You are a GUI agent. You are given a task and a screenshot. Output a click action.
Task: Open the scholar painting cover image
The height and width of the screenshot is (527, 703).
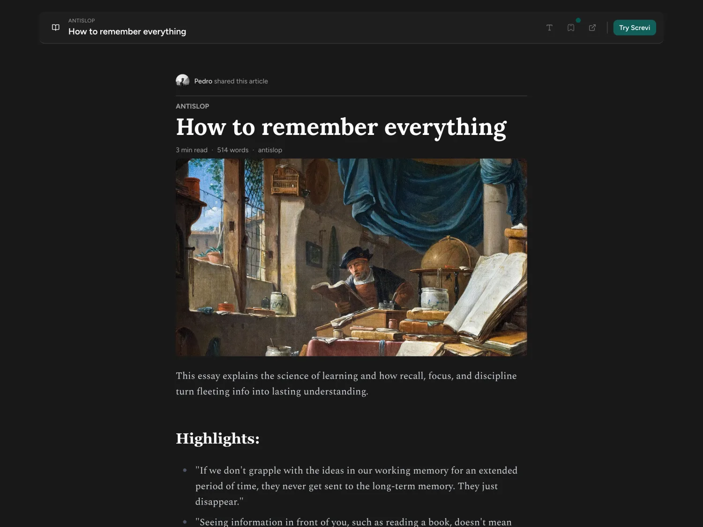click(x=351, y=257)
